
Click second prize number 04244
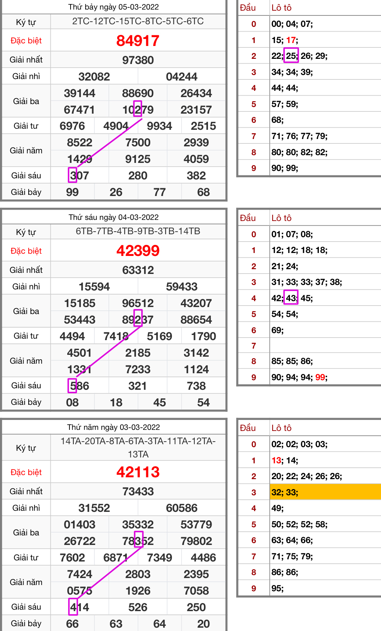pyautogui.click(x=181, y=76)
